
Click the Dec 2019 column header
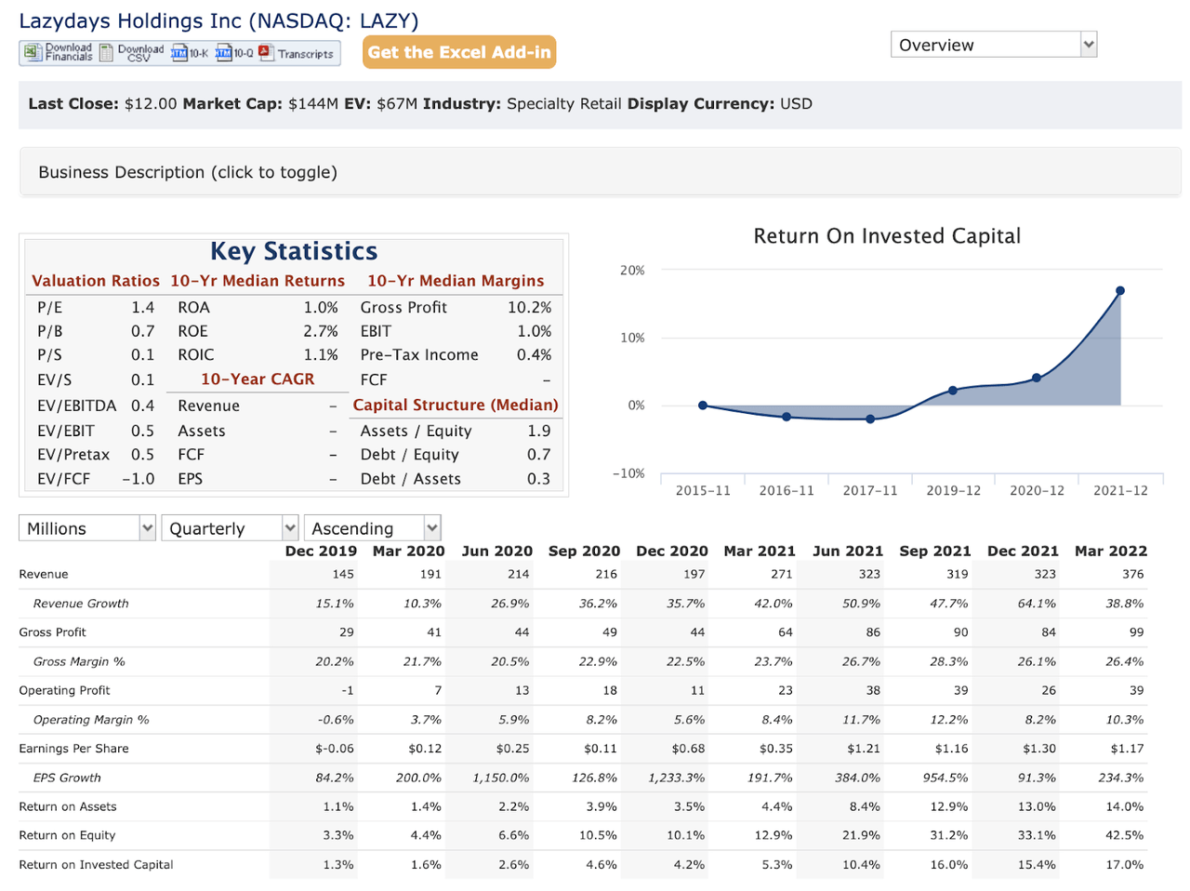click(x=321, y=551)
